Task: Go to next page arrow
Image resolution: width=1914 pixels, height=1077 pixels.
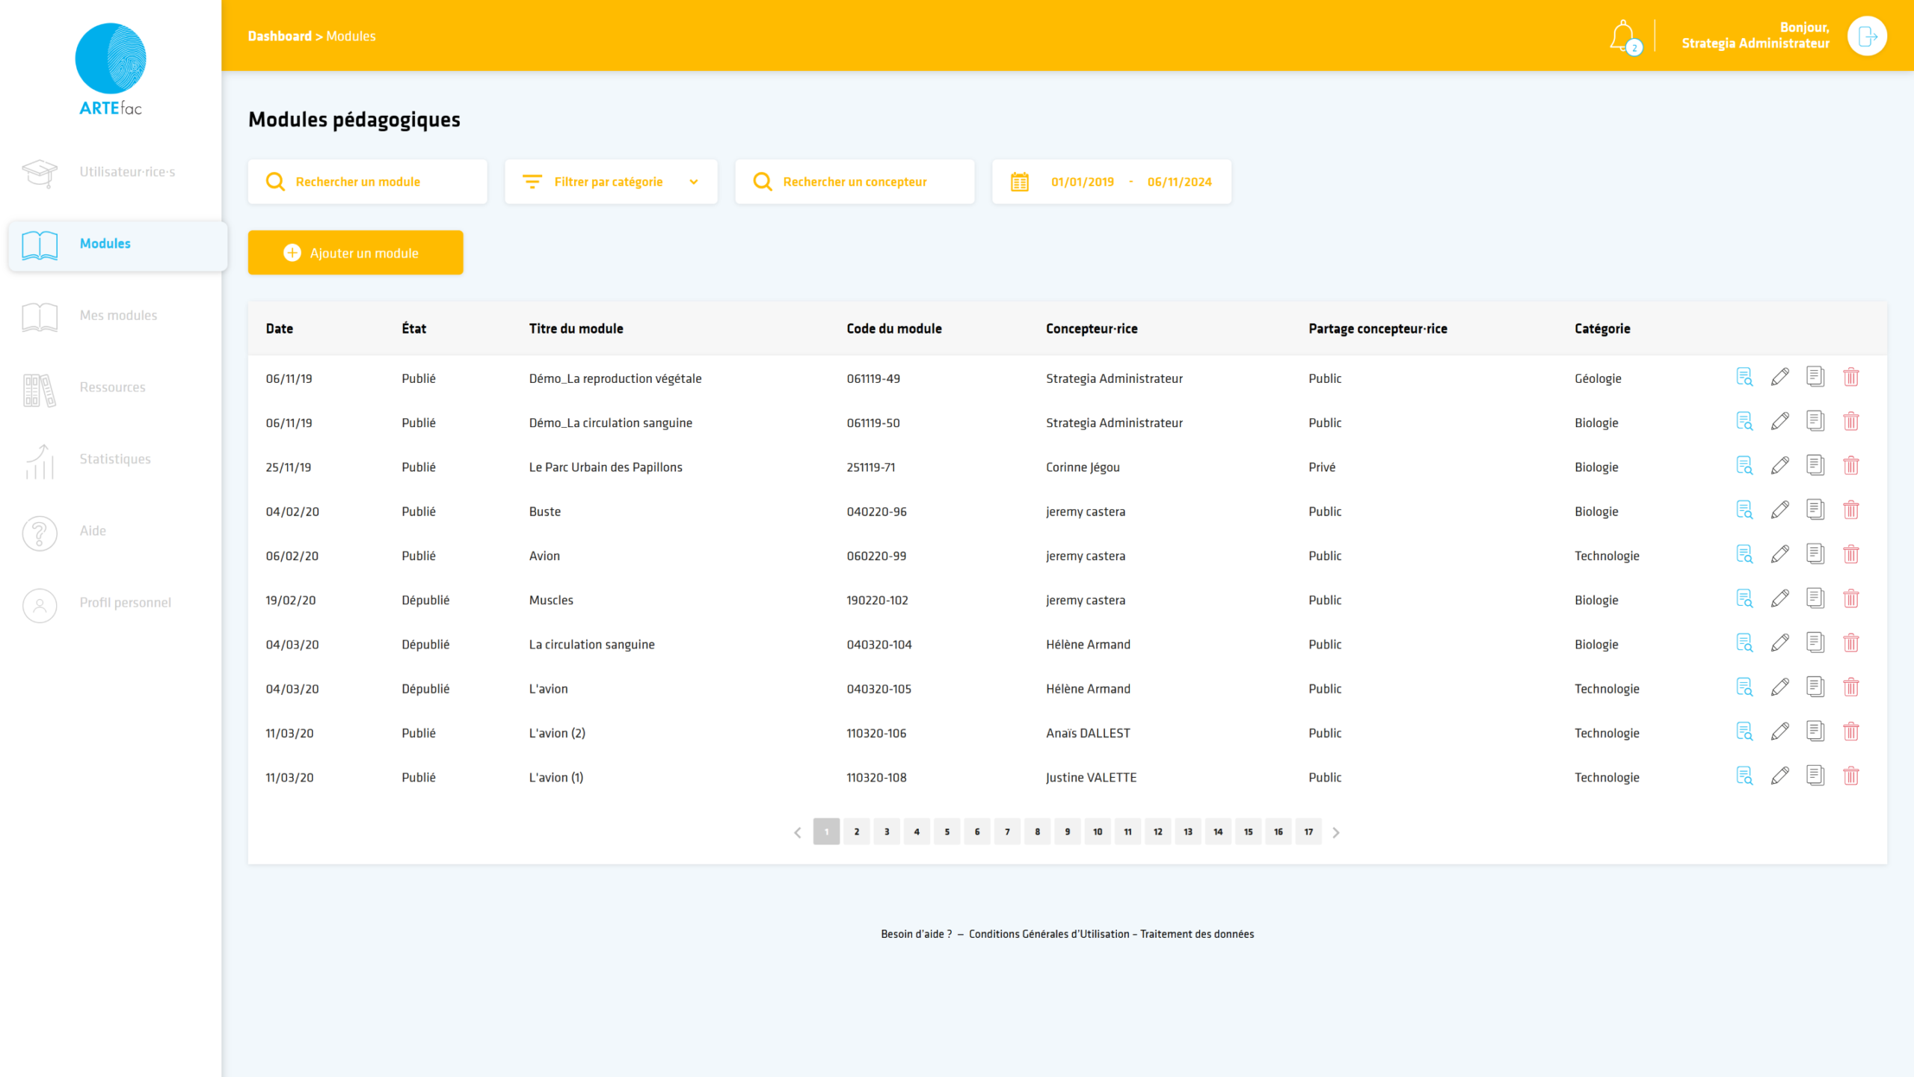Action: tap(1336, 832)
